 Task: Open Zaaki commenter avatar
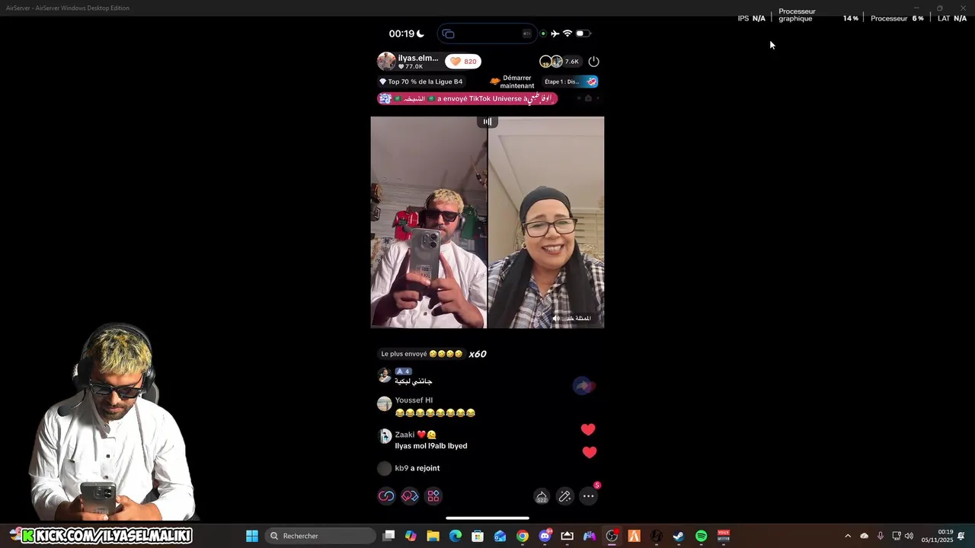(x=385, y=437)
